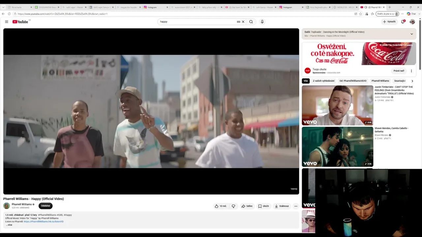Go back with the browser back arrow
Image resolution: width=422 pixels, height=237 pixels.
[x=3, y=14]
